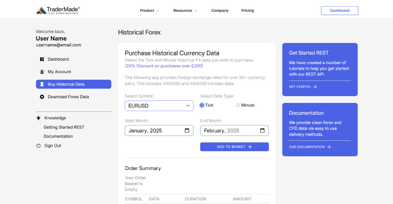Click the Order Summary heading

point(143,168)
